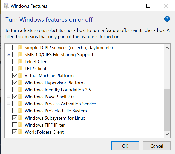Expand the Windows PowerShell 2.0 node
175x154 pixels.
(x=9, y=97)
